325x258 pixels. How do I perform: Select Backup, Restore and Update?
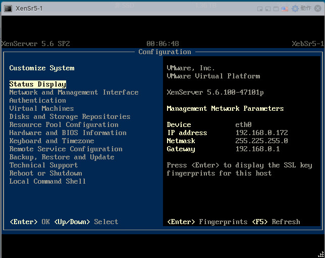click(x=62, y=157)
